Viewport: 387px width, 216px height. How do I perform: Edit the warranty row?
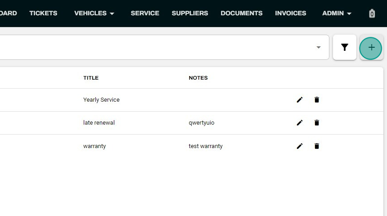[300, 146]
